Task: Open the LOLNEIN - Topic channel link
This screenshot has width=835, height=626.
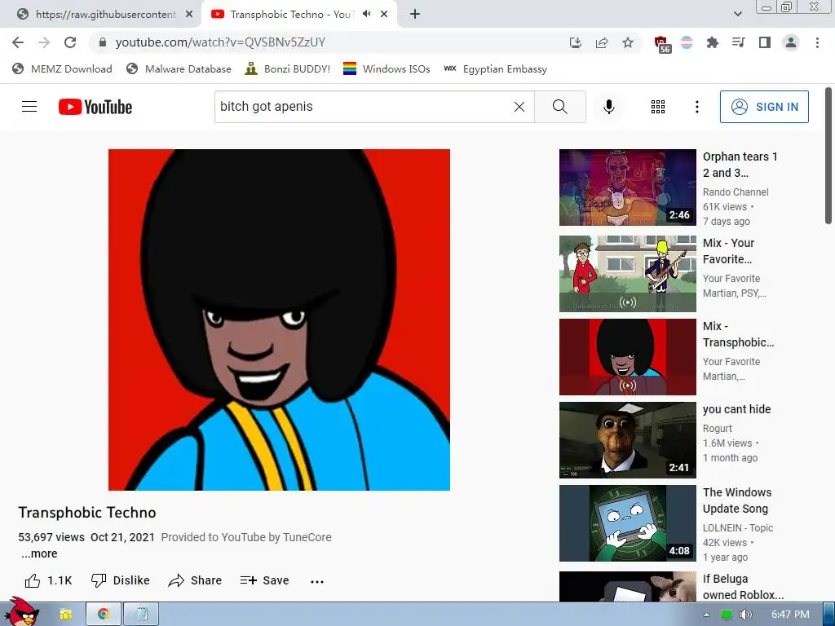Action: tap(737, 528)
